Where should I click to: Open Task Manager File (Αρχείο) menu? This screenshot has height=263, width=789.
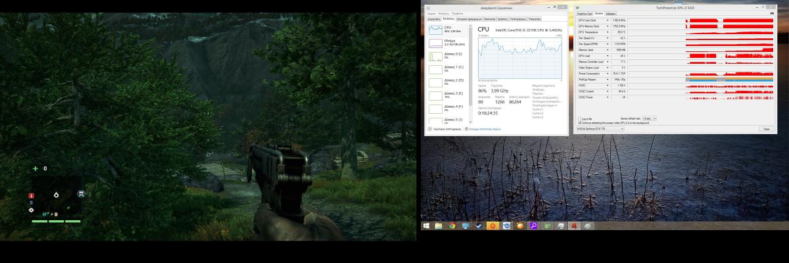(x=431, y=13)
